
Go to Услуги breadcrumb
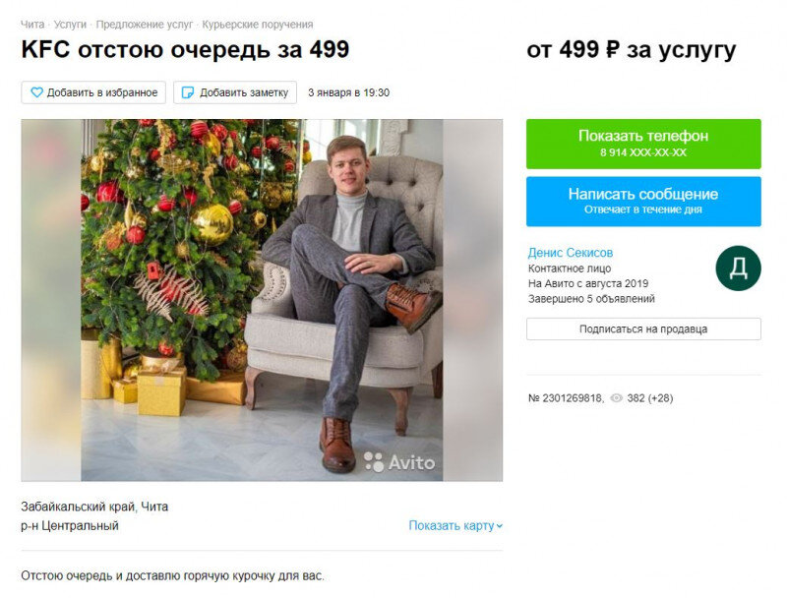coord(70,25)
